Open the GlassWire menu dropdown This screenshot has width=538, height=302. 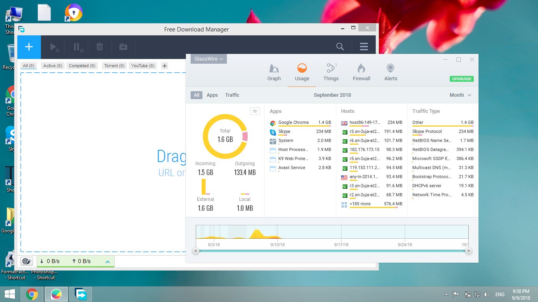coord(209,59)
